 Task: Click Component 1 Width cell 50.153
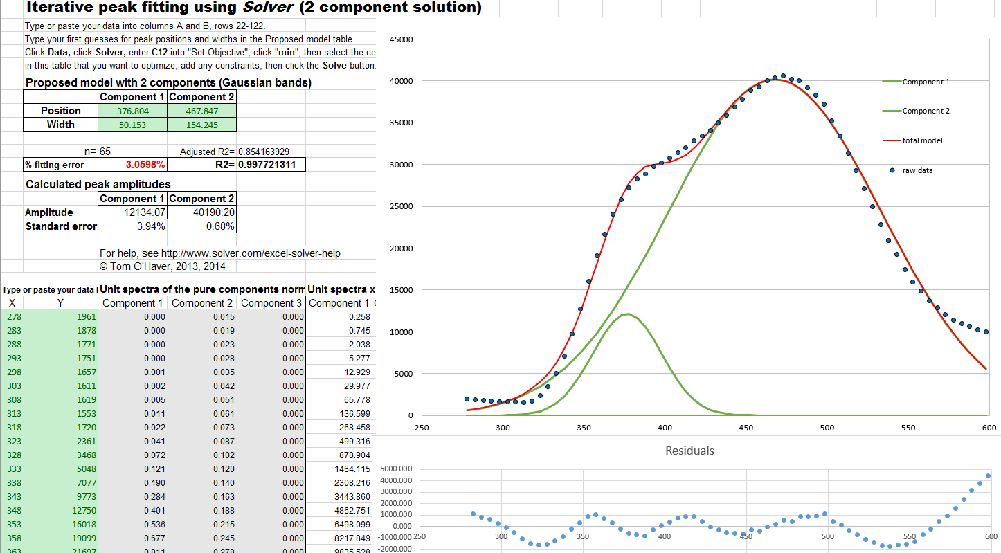tap(132, 125)
